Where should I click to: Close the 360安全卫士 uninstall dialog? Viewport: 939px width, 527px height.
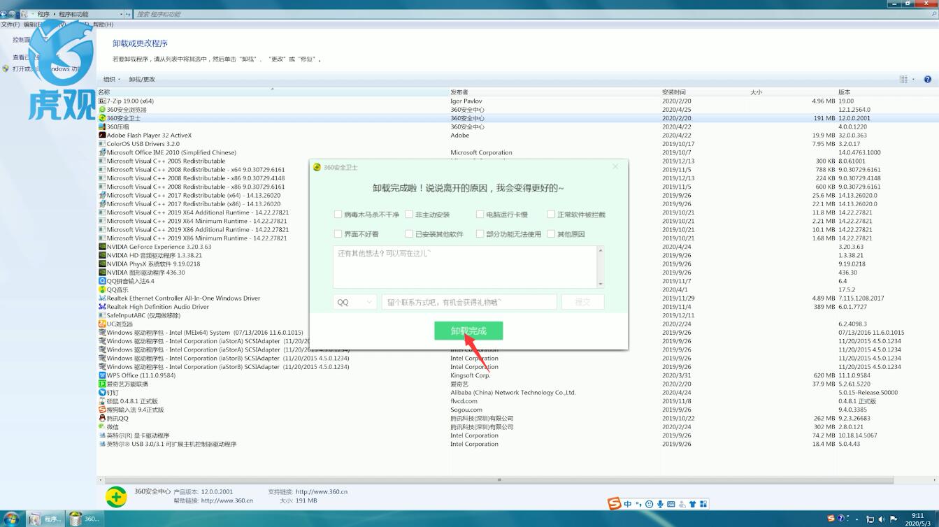(x=615, y=166)
